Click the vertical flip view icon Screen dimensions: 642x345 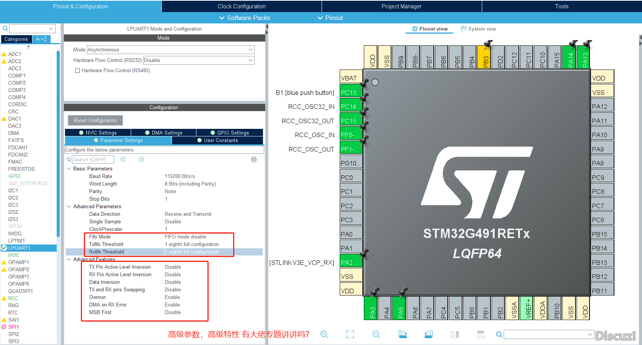pyautogui.click(x=481, y=334)
